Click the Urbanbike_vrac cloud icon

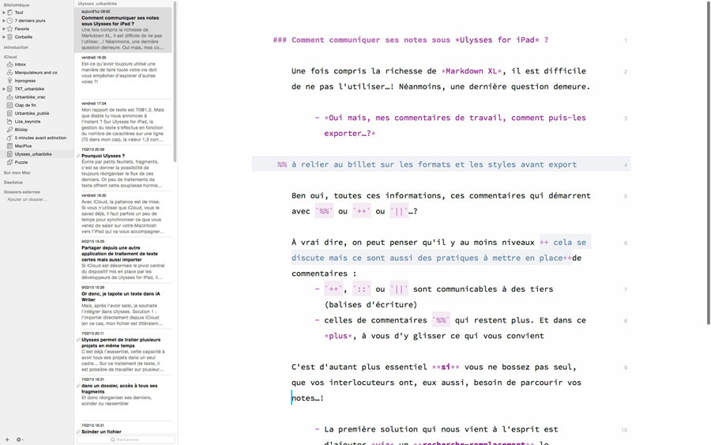click(9, 97)
